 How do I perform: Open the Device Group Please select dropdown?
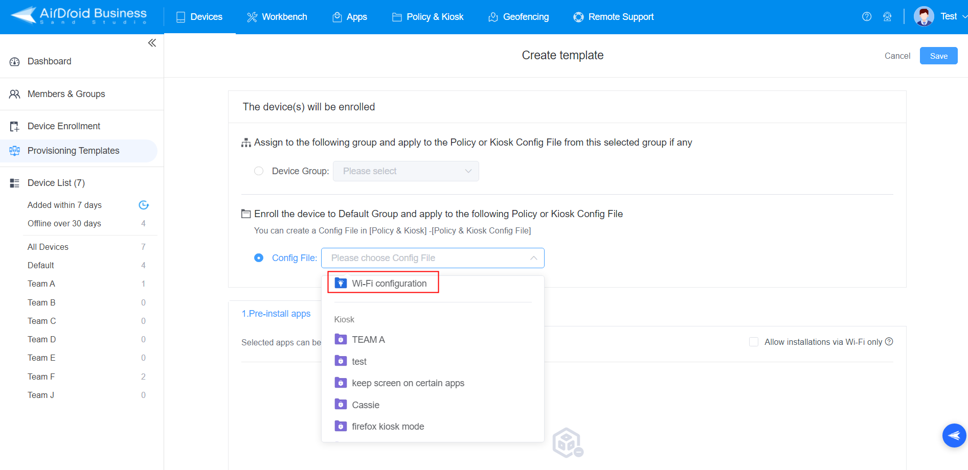[406, 171]
